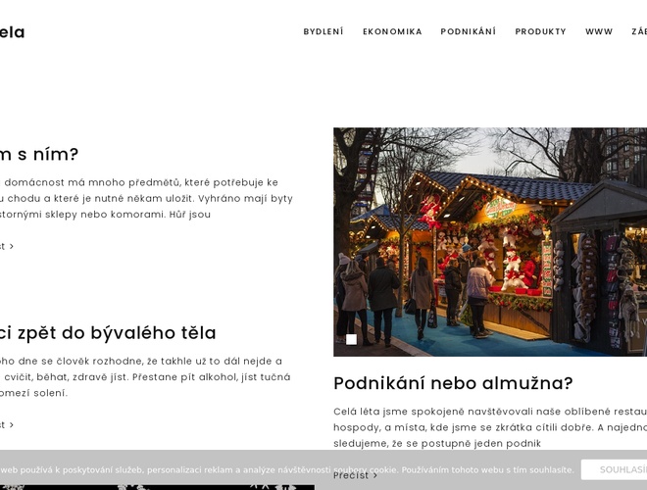
Task: Open the article about returning 'do bývalého těla'
Action: point(108,332)
